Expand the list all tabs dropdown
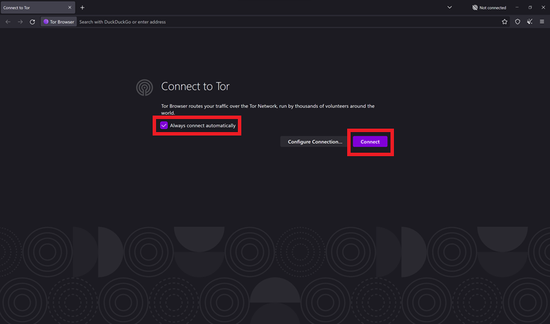 coord(450,8)
